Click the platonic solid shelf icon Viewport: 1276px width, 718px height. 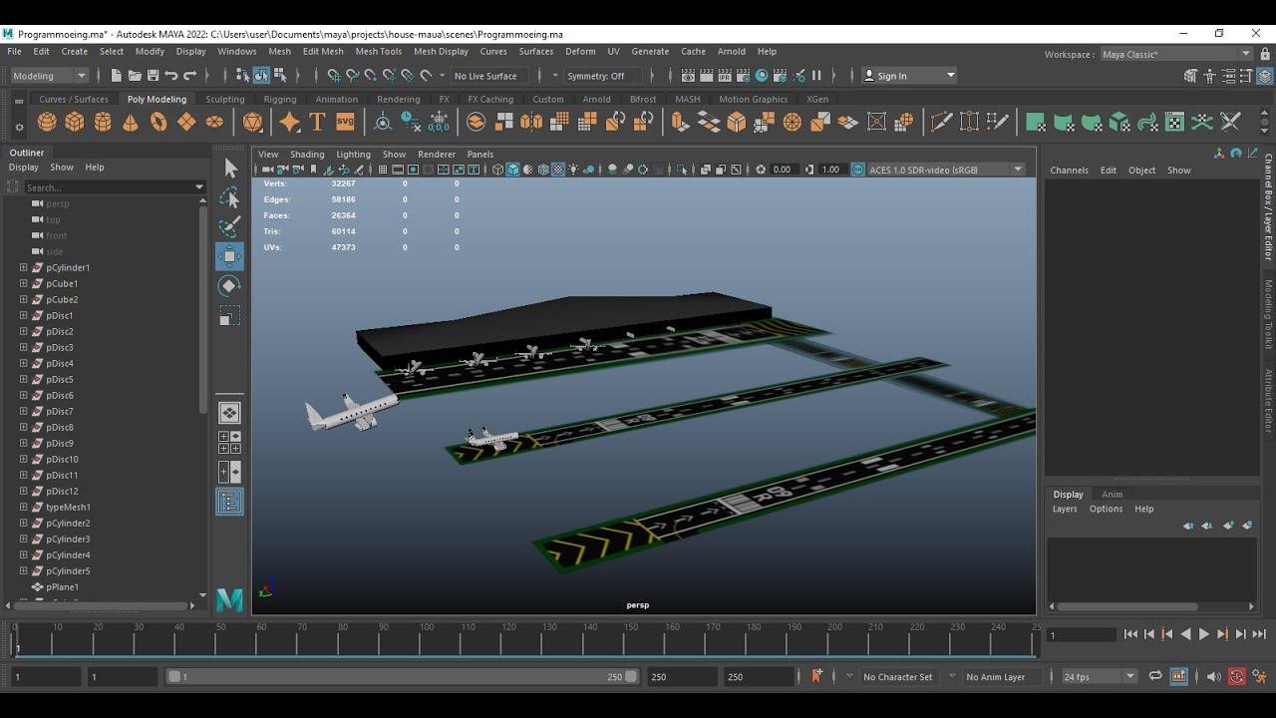[x=253, y=122]
